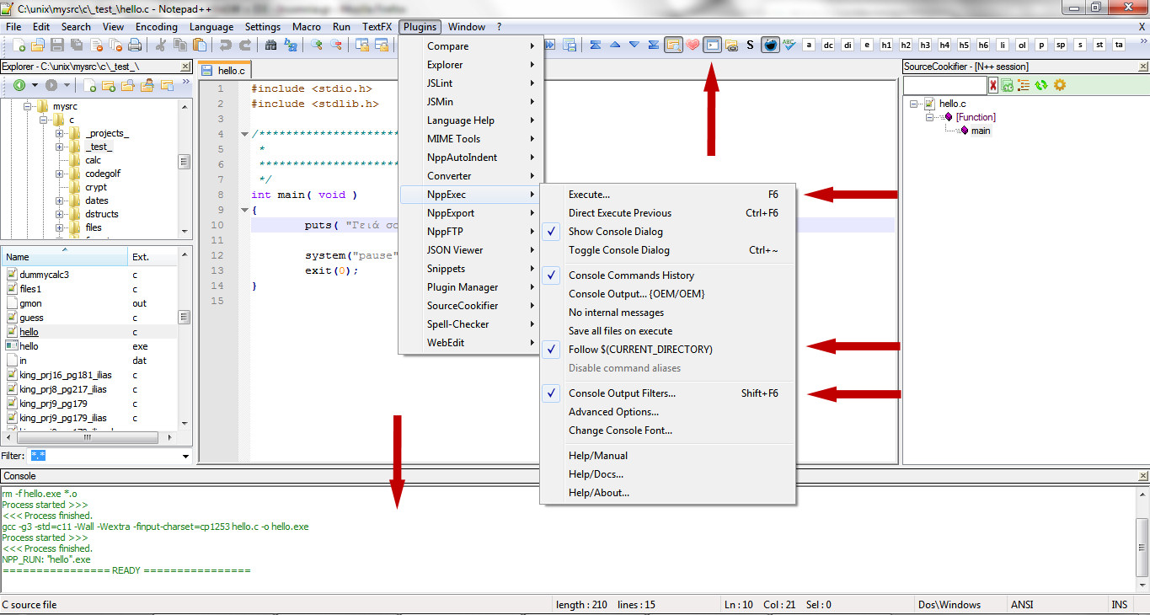This screenshot has height=615, width=1150.
Task: Click the Zoom In magnifier icon
Action: pyautogui.click(x=317, y=45)
